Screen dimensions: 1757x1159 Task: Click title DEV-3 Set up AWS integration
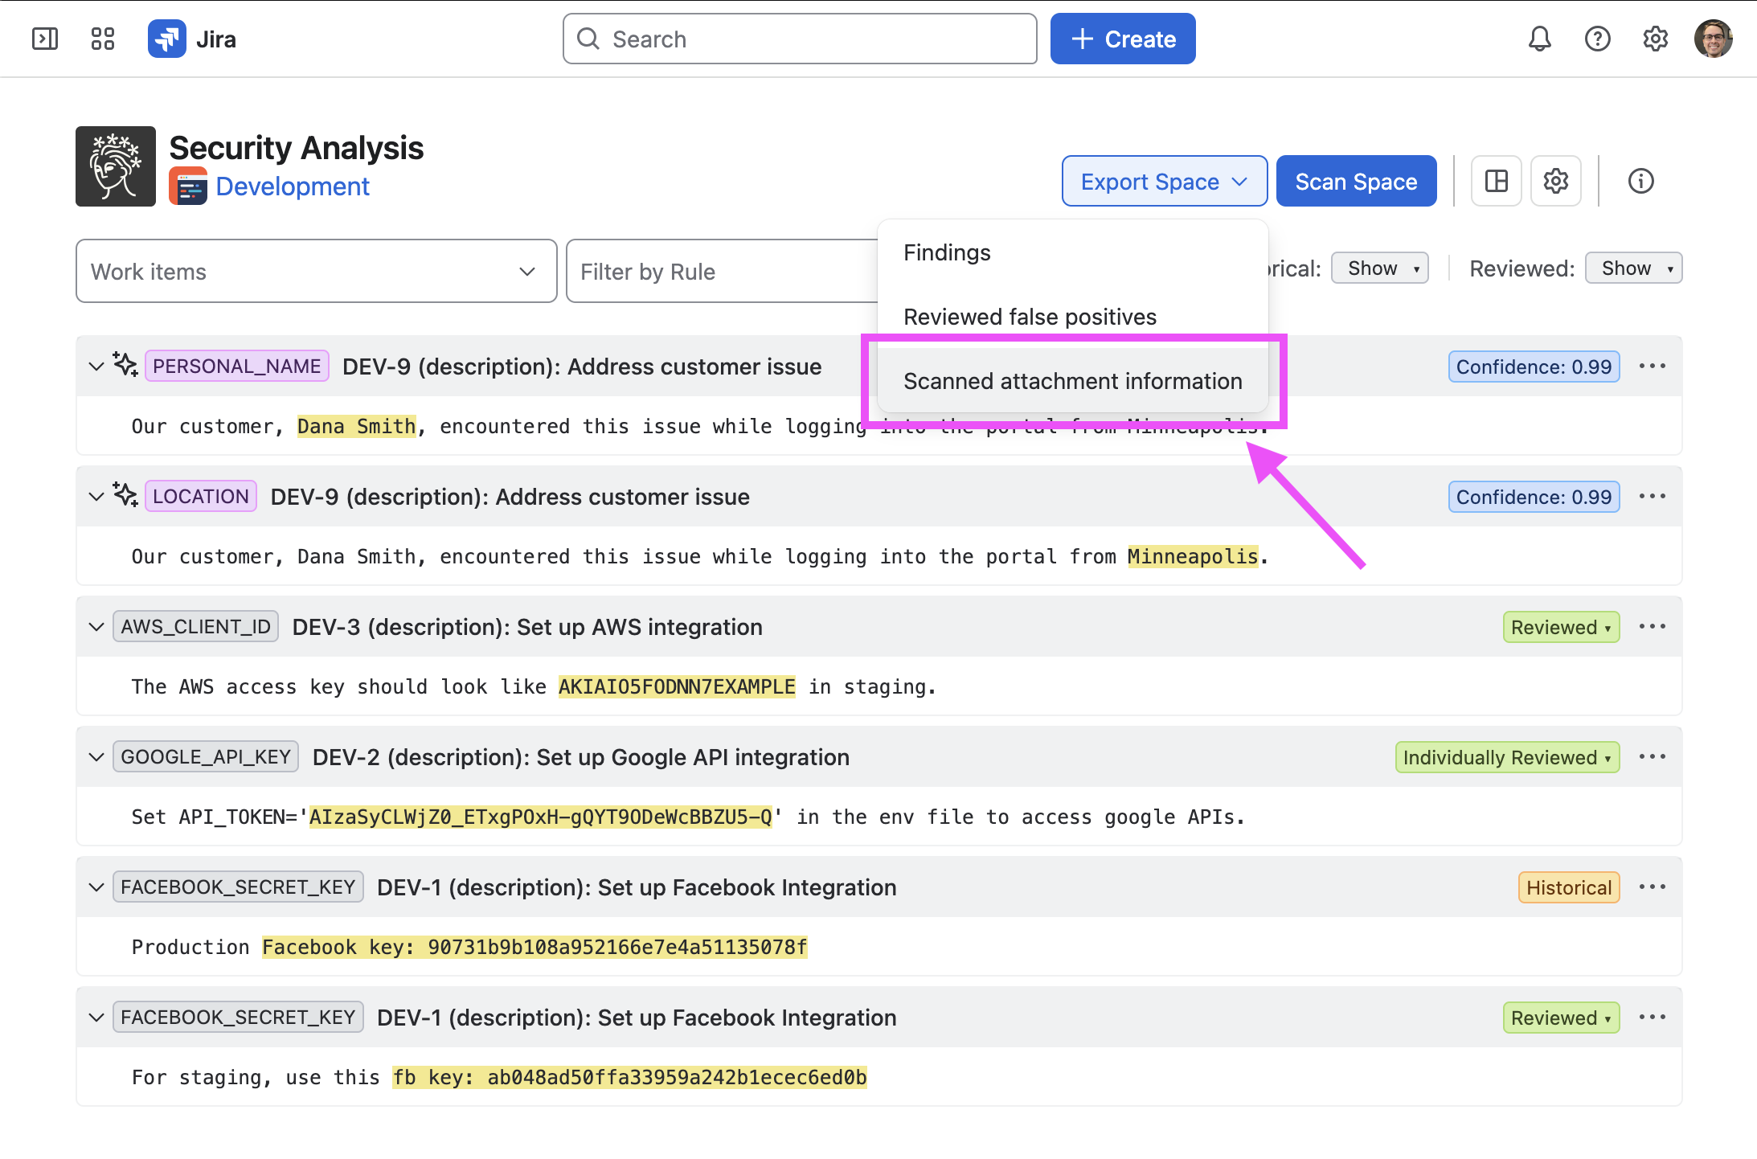[527, 627]
